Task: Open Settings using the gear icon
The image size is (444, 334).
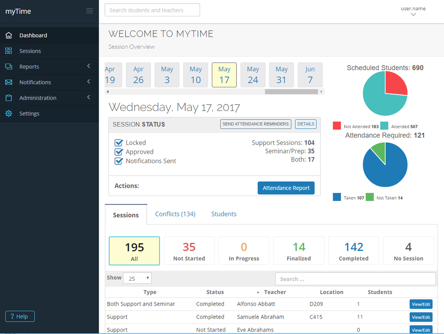Action: click(x=9, y=113)
